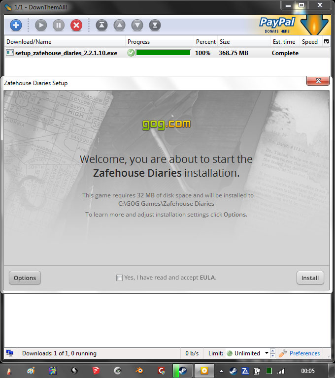Viewport: 335px width, 378px height.
Task: Click the colorful pixel-art taskbar icon
Action: [53, 371]
